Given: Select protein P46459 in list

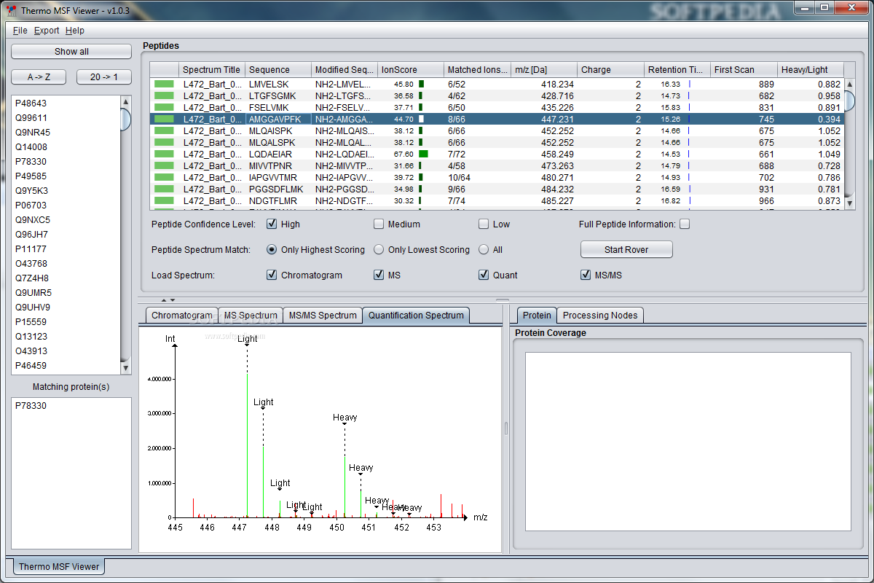Looking at the screenshot, I should point(66,366).
